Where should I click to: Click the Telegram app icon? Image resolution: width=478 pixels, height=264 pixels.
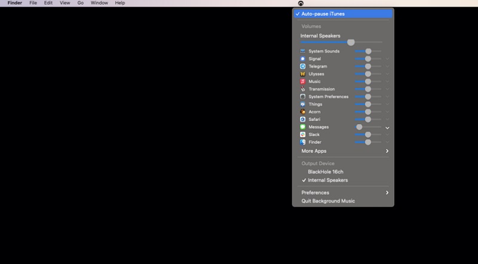303,66
